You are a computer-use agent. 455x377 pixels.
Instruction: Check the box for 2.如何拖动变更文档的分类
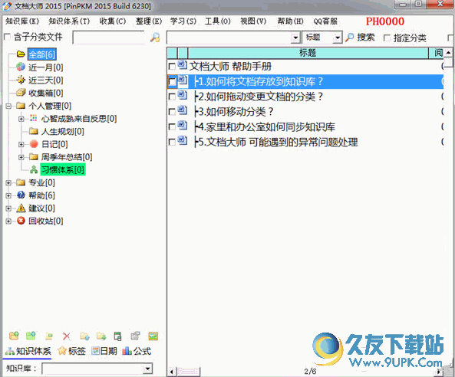172,97
